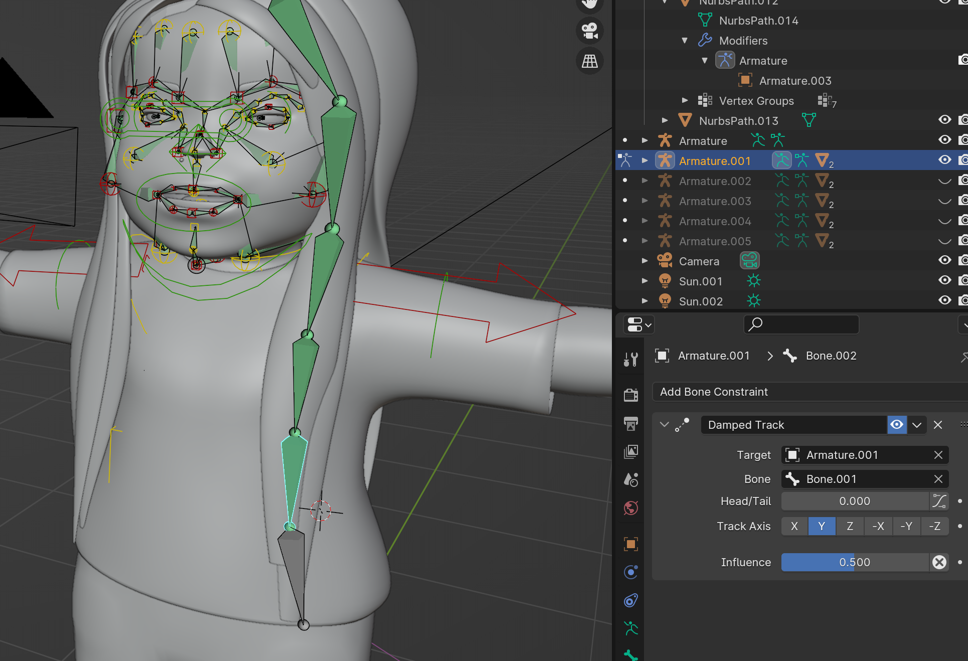968x661 pixels.
Task: Collapse the Modifiers tree item
Action: pyautogui.click(x=685, y=40)
